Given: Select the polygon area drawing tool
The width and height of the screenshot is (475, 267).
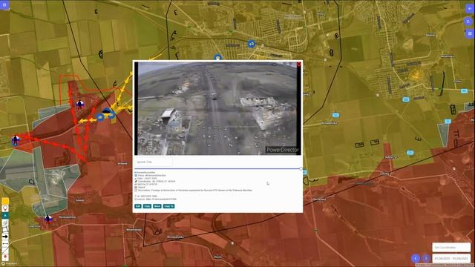Looking at the screenshot, I should pos(5,222).
